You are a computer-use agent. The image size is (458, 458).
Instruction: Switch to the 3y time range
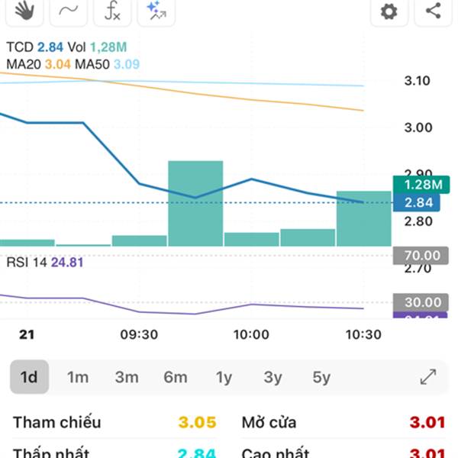click(273, 377)
